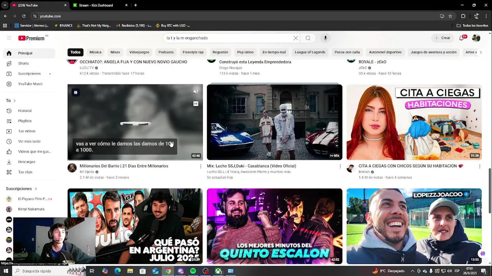The height and width of the screenshot is (276, 492).
Task: Expand the Suscripciones section header
Action: click(22, 189)
